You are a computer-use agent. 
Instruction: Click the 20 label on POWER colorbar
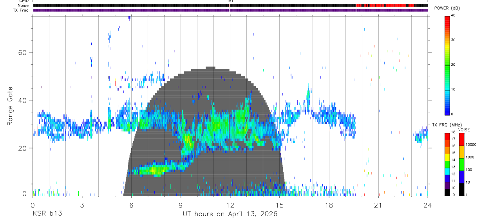coord(453,65)
